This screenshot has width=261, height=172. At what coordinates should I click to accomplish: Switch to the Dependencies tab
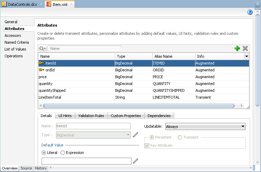159,116
